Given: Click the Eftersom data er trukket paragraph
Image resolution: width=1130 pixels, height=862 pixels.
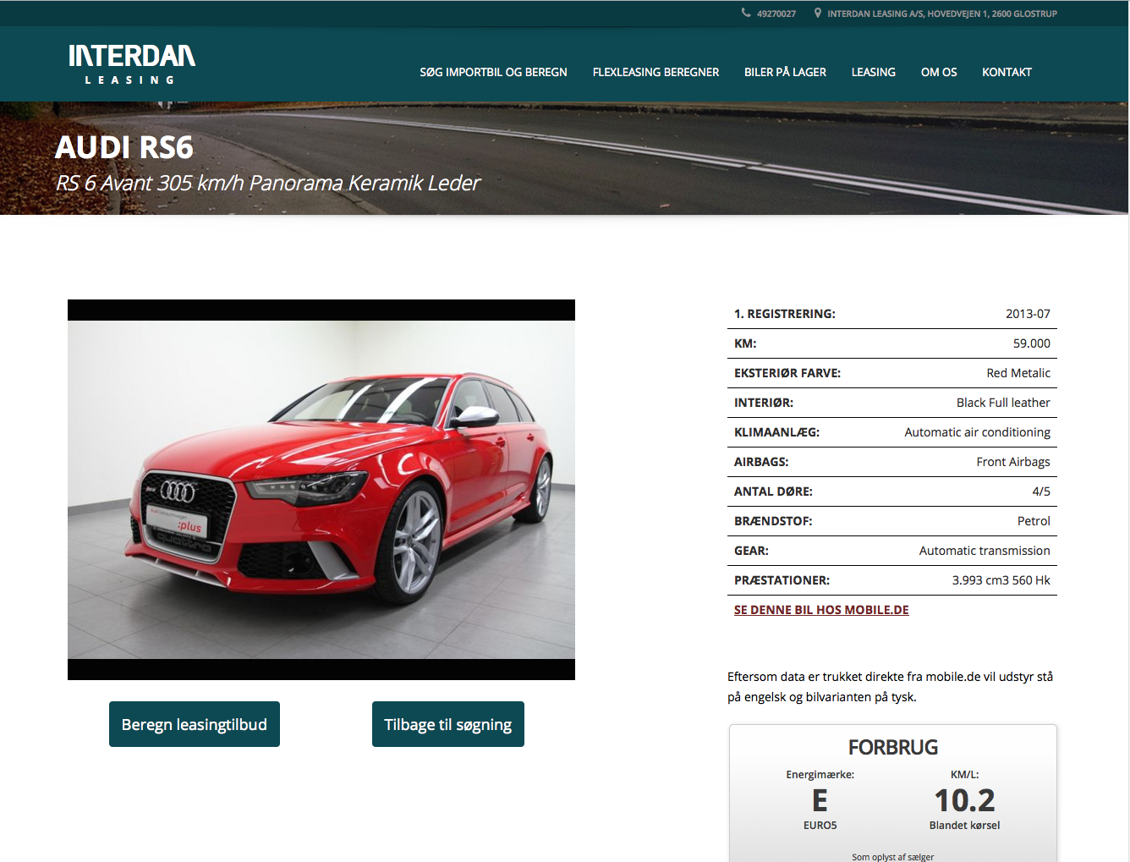Looking at the screenshot, I should point(890,687).
